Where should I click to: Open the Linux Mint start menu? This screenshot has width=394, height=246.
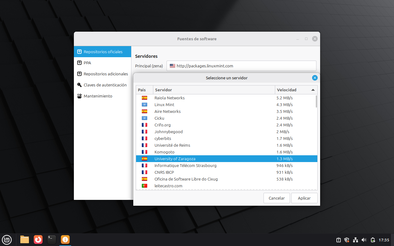coord(7,240)
